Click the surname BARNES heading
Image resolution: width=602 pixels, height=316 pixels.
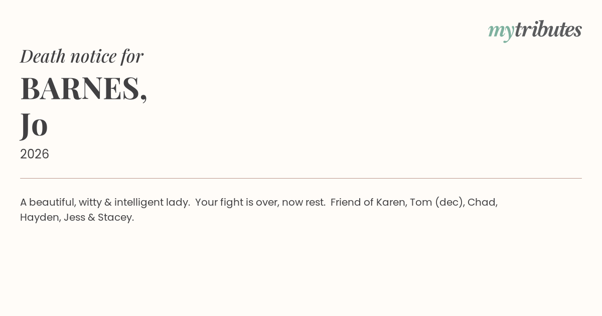coord(80,88)
